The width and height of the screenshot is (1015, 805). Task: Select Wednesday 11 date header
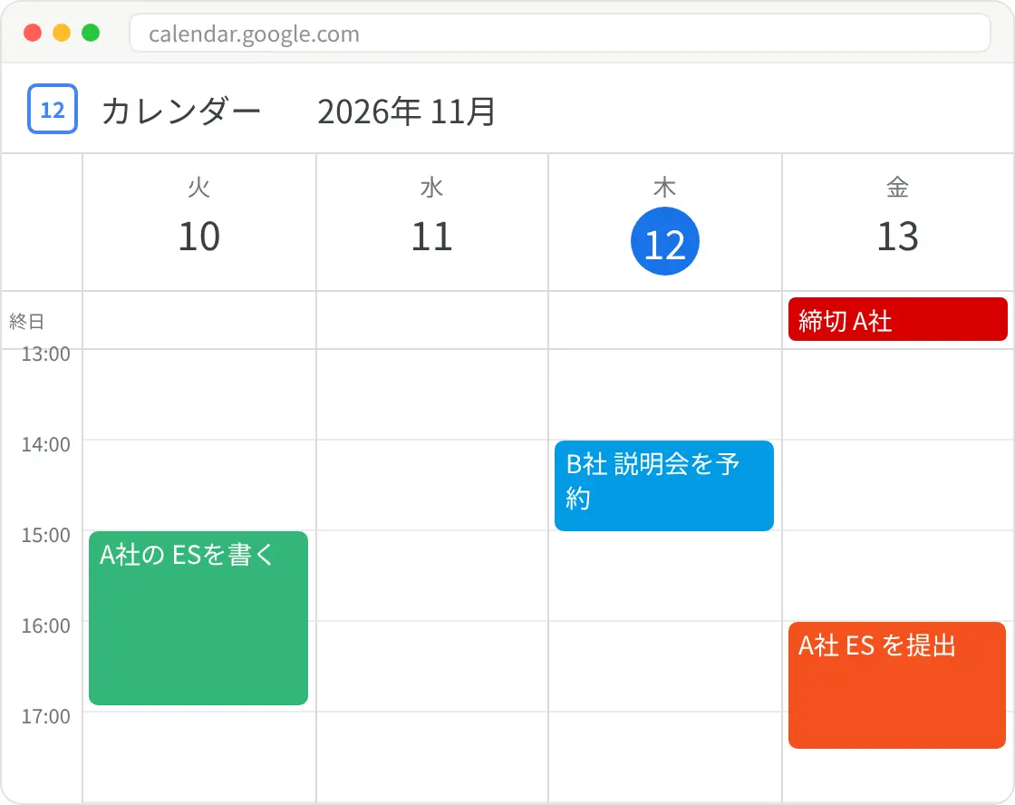pyautogui.click(x=431, y=237)
